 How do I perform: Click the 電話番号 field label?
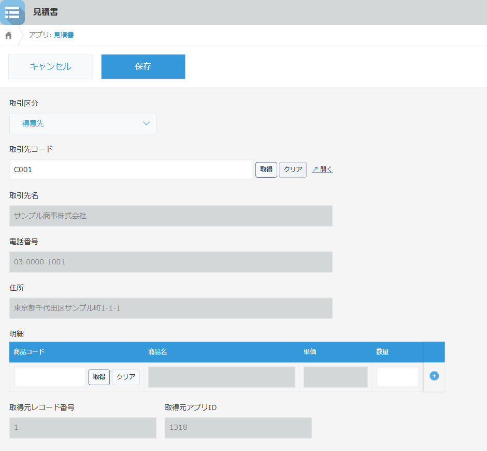(24, 242)
